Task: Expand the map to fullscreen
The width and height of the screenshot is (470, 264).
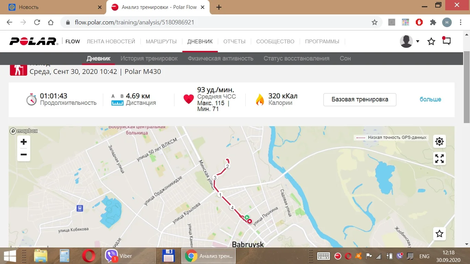Action: (x=439, y=158)
